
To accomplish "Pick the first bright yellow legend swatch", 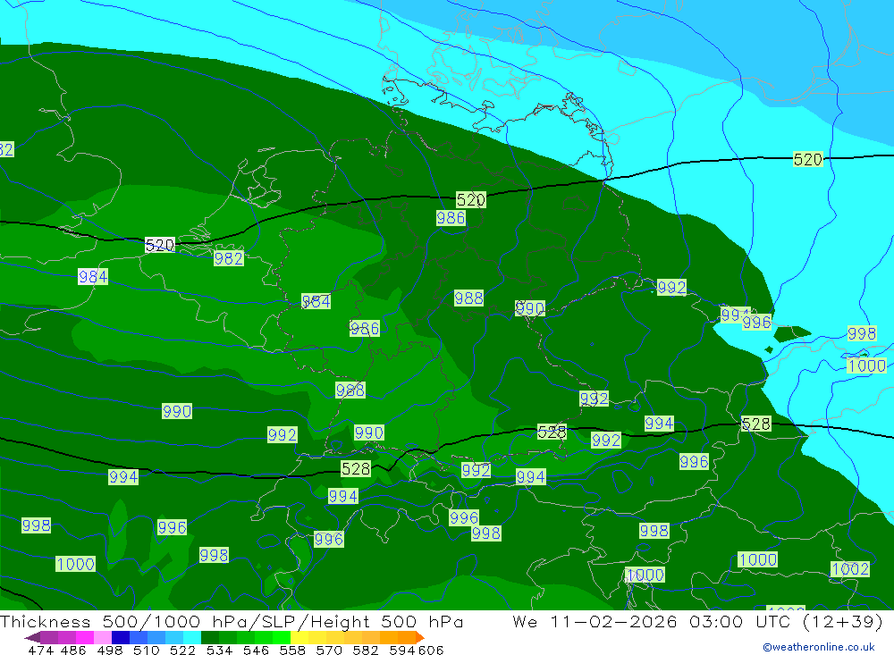I will (299, 637).
